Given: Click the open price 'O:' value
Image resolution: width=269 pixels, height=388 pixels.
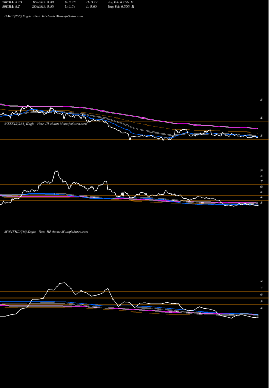Looking at the screenshot, I should pyautogui.click(x=70, y=2).
